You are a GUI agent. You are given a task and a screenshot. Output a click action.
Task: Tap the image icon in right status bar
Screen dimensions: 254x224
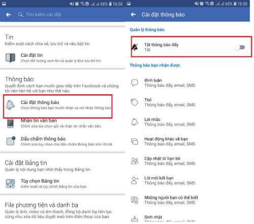[x=129, y=4]
